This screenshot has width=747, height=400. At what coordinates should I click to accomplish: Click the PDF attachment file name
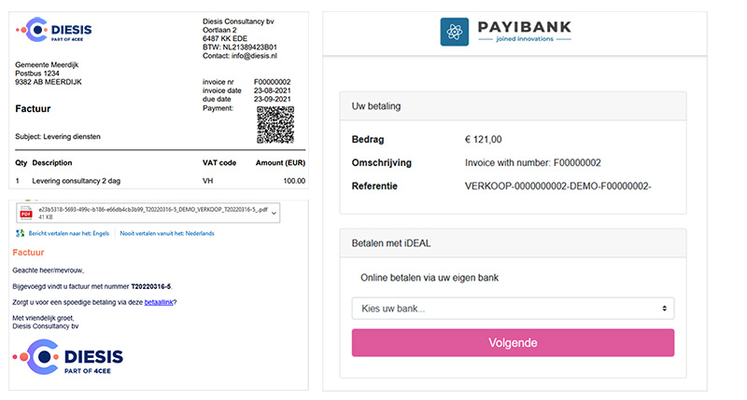point(153,209)
